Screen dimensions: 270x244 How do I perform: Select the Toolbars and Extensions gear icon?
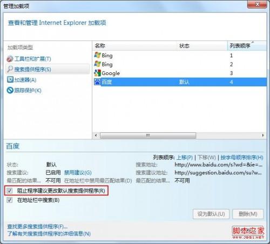coord(10,59)
